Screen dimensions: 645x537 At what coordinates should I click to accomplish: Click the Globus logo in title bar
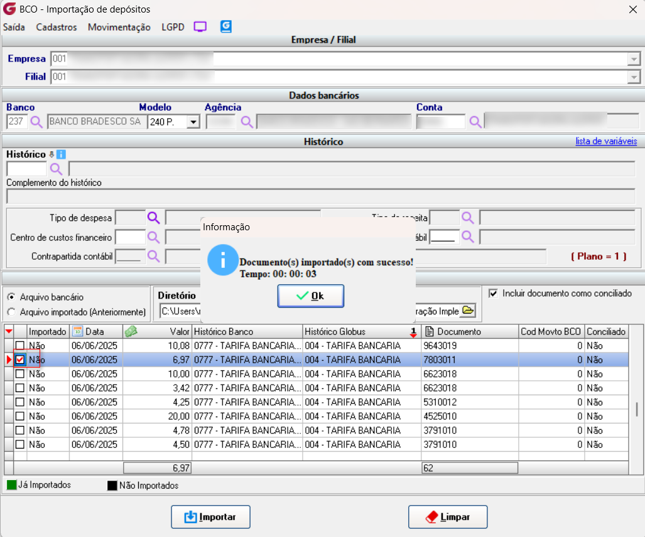click(9, 9)
